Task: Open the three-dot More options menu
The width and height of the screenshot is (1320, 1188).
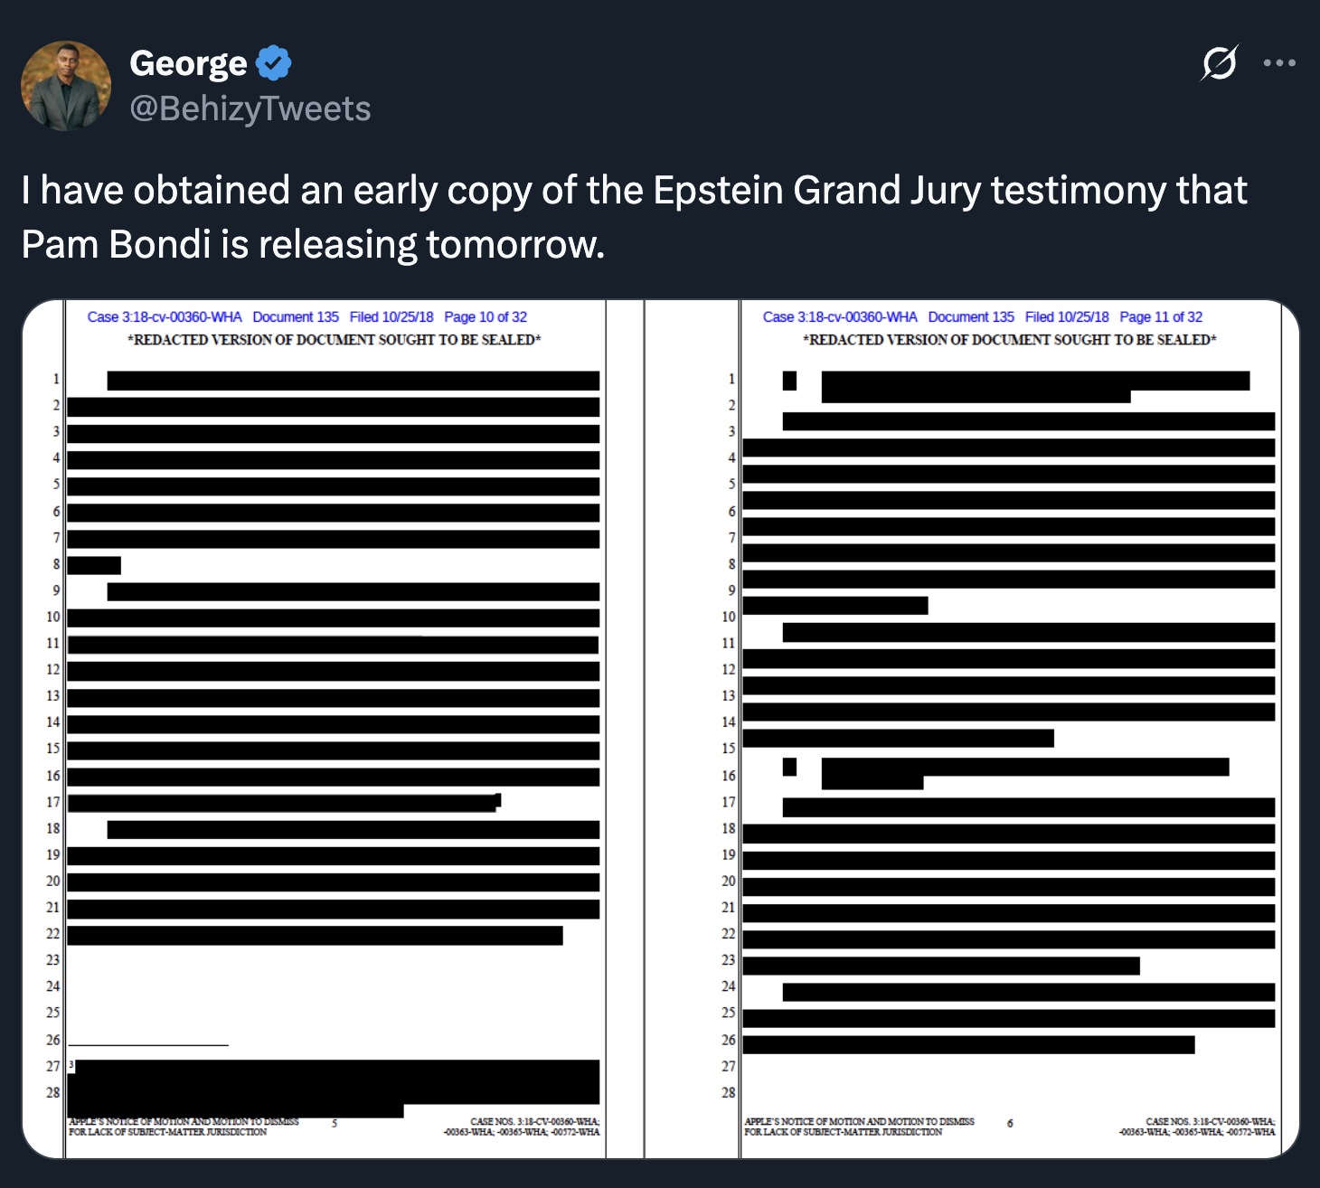Action: [x=1279, y=63]
